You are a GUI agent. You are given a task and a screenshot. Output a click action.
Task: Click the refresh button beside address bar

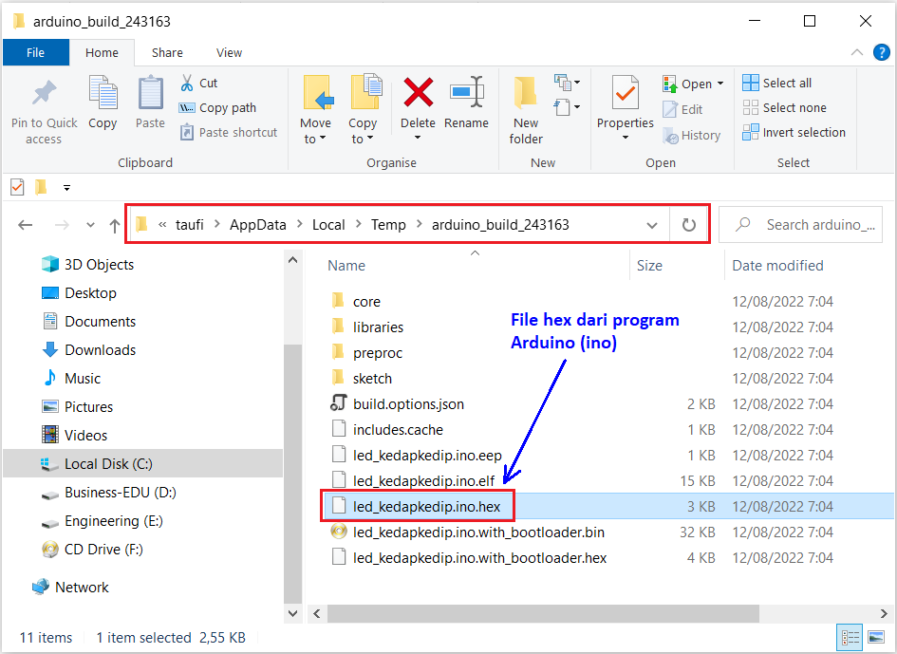coord(689,224)
